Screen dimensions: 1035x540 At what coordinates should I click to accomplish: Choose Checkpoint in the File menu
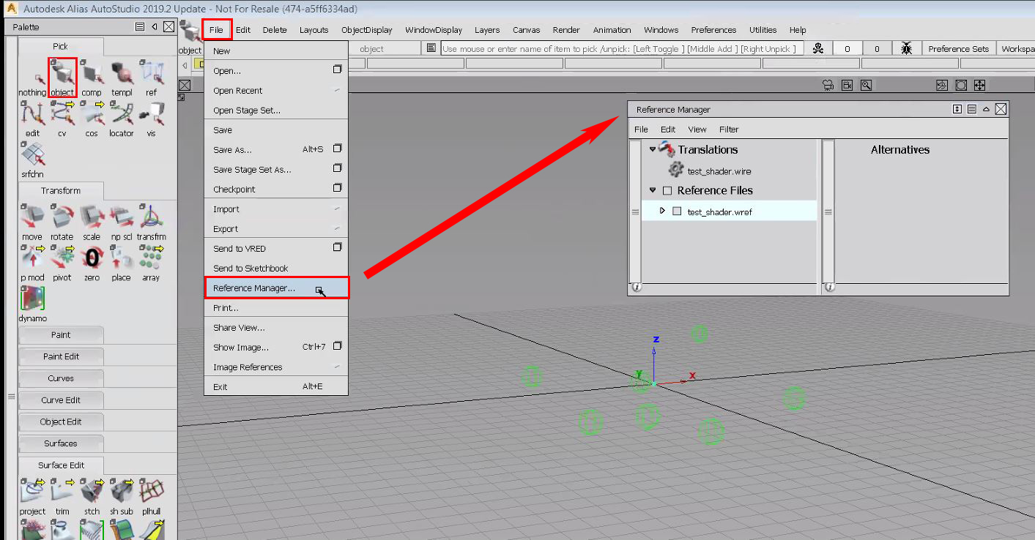coord(276,190)
